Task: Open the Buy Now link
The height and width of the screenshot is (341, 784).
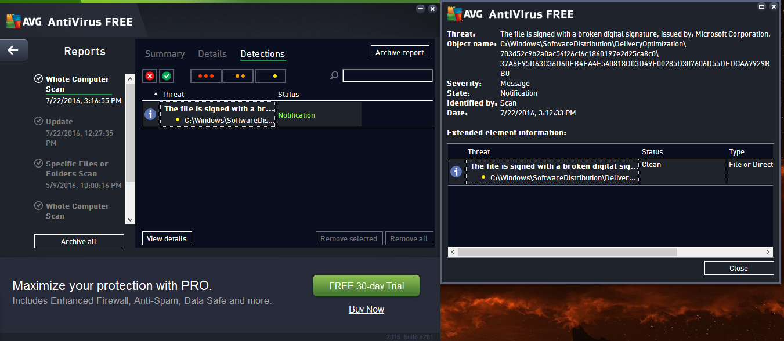Action: (366, 309)
